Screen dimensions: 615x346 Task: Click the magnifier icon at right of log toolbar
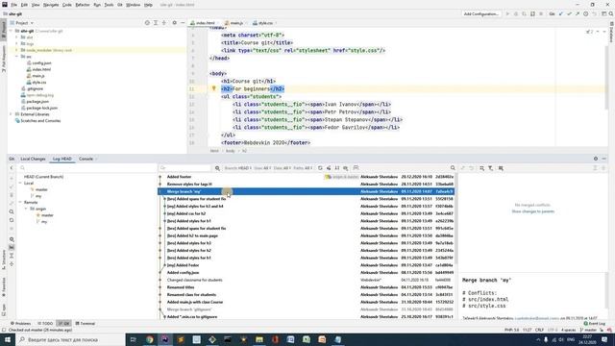click(x=453, y=168)
